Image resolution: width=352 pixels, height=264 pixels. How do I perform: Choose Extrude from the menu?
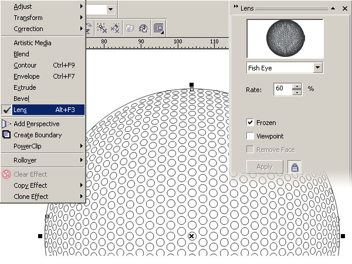43,87
